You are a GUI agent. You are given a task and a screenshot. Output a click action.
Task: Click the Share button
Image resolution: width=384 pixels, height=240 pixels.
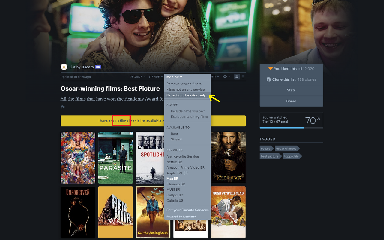(x=291, y=101)
